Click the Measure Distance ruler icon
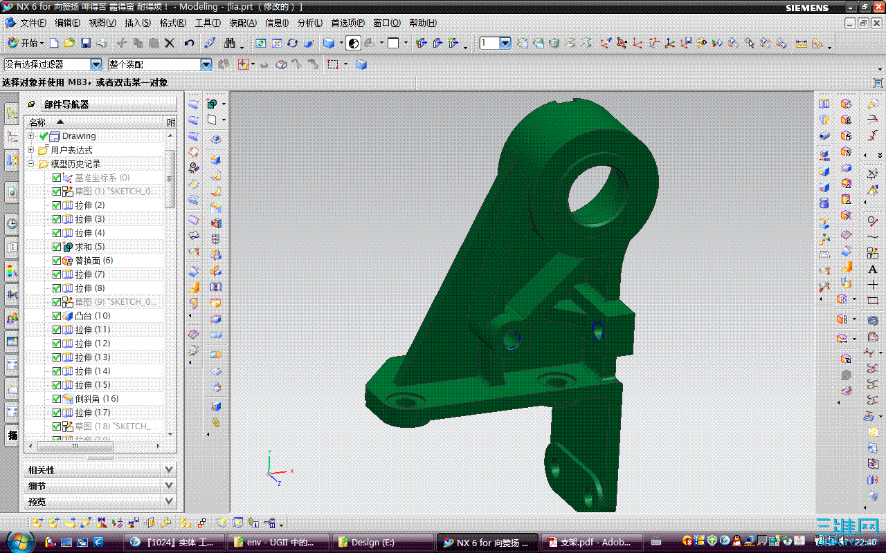This screenshot has height=553, width=886. pyautogui.click(x=802, y=43)
